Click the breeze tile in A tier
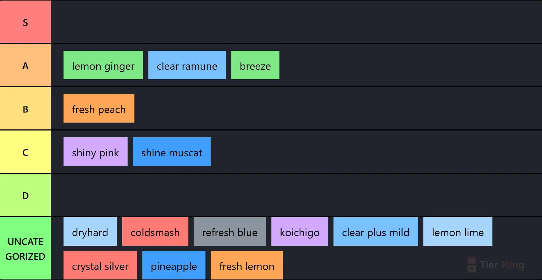This screenshot has width=542, height=280. 255,65
